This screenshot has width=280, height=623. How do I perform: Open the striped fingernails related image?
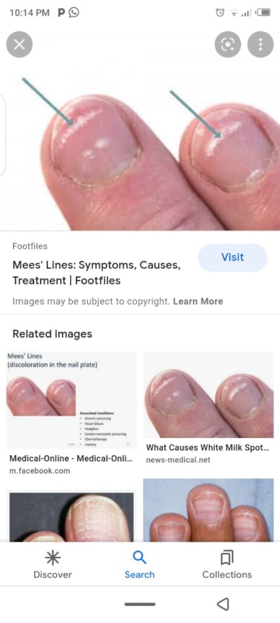tap(208, 510)
